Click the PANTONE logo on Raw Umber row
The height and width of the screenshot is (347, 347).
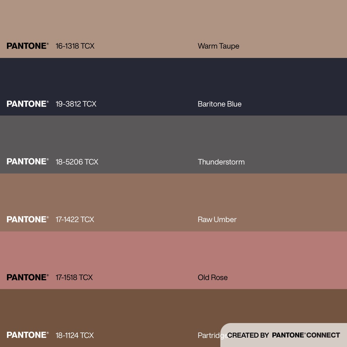point(27,219)
